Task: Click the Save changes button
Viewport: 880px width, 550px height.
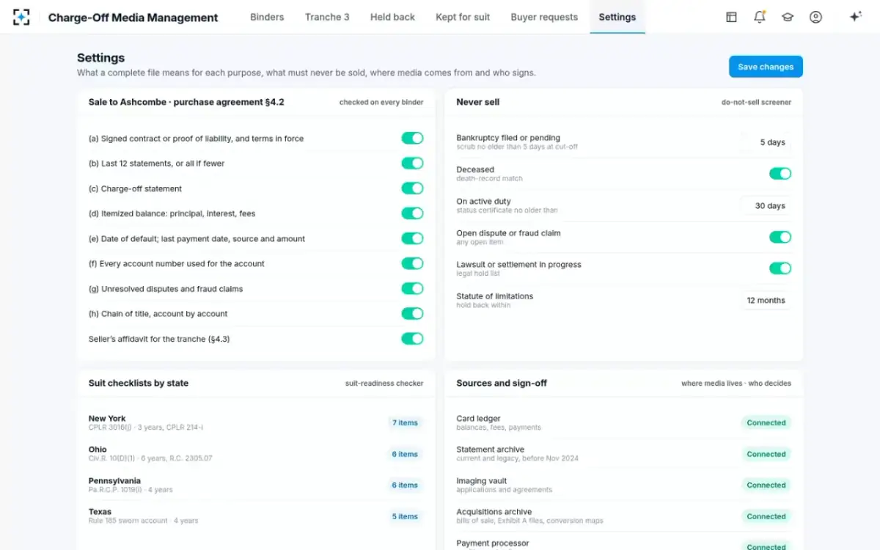Action: coord(766,67)
